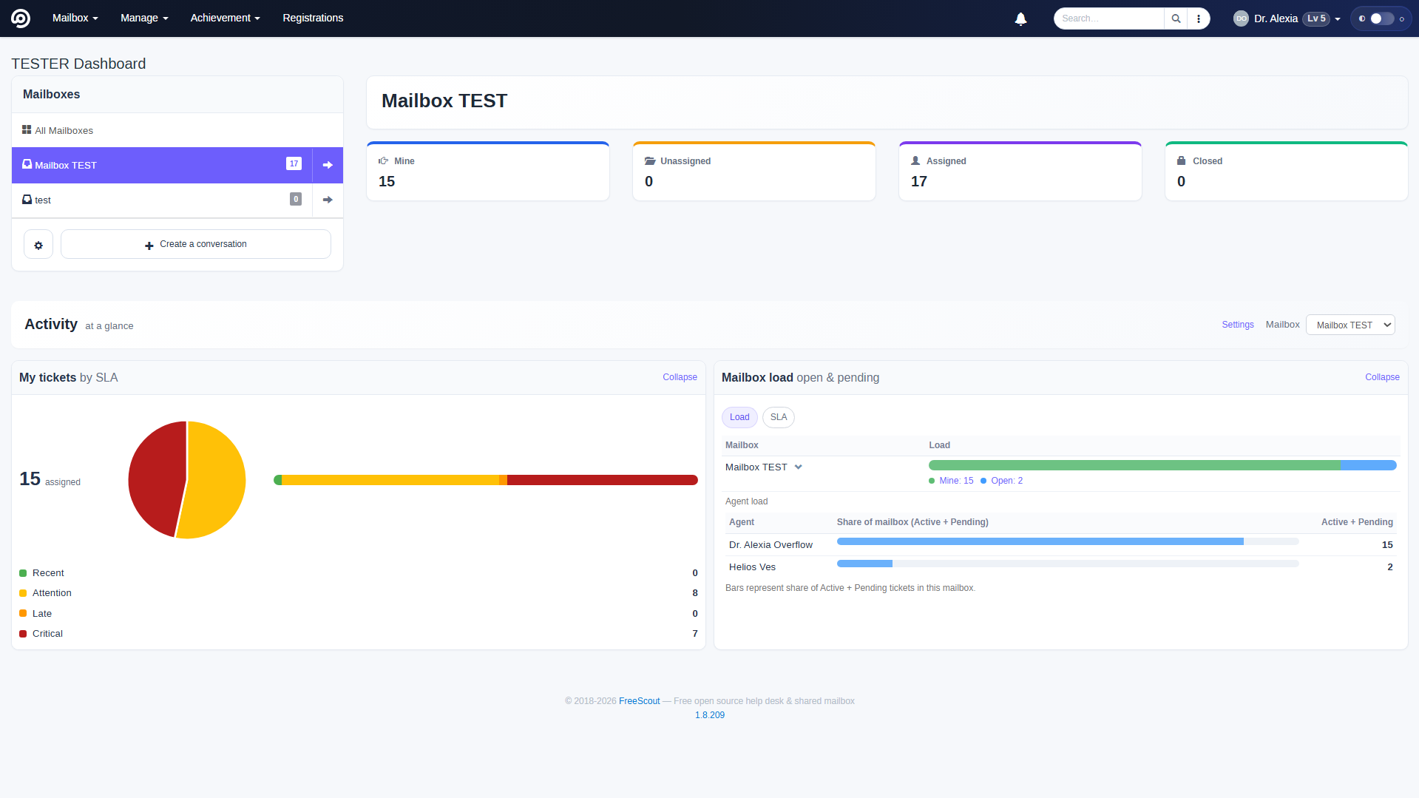Click the Closed lock icon
The width and height of the screenshot is (1419, 798).
tap(1182, 160)
